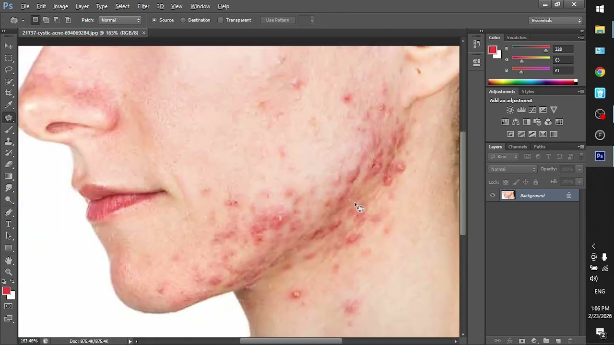Click the Background layer thumbnail
Screen dimensions: 614x345
pos(508,195)
